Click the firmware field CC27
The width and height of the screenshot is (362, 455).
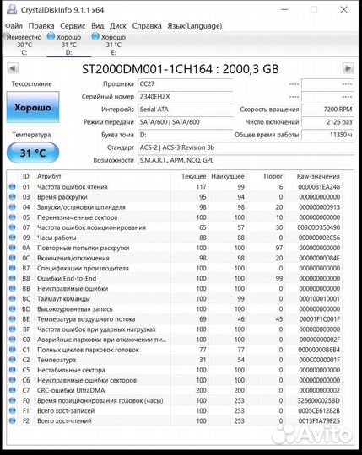[x=186, y=84]
